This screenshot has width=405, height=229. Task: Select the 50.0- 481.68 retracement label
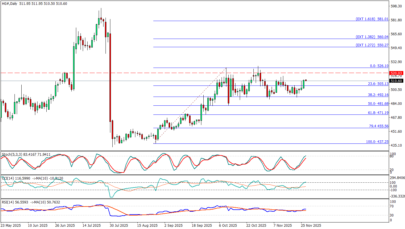[x=378, y=104]
